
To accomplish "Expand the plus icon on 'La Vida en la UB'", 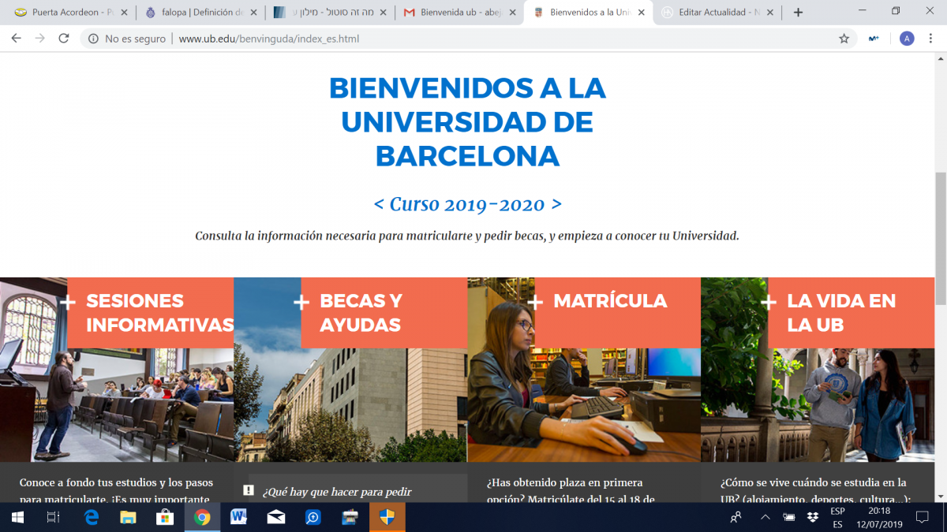I will [x=769, y=302].
